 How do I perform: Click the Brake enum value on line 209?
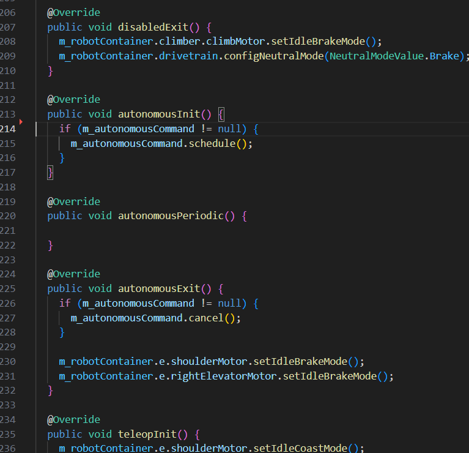[x=444, y=56]
